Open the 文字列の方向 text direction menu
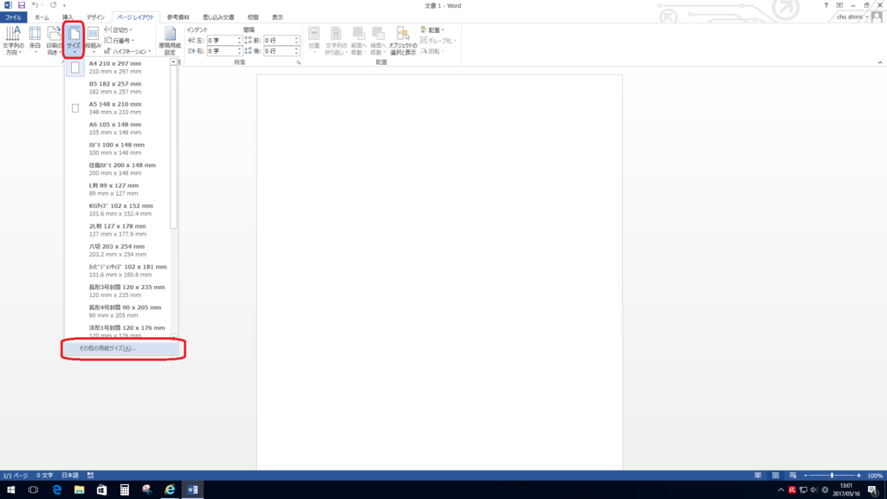 13,40
